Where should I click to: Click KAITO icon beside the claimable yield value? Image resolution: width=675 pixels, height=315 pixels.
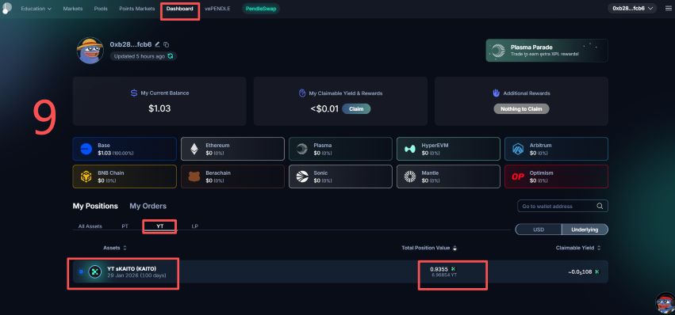pyautogui.click(x=597, y=271)
